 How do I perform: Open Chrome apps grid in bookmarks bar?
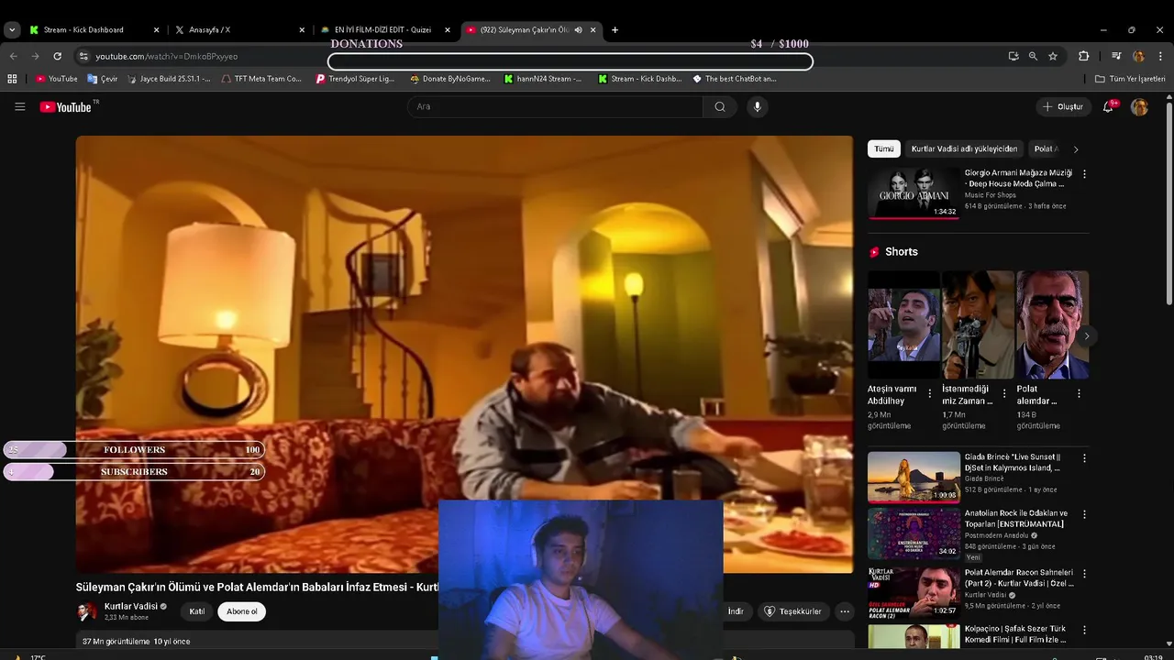(12, 79)
